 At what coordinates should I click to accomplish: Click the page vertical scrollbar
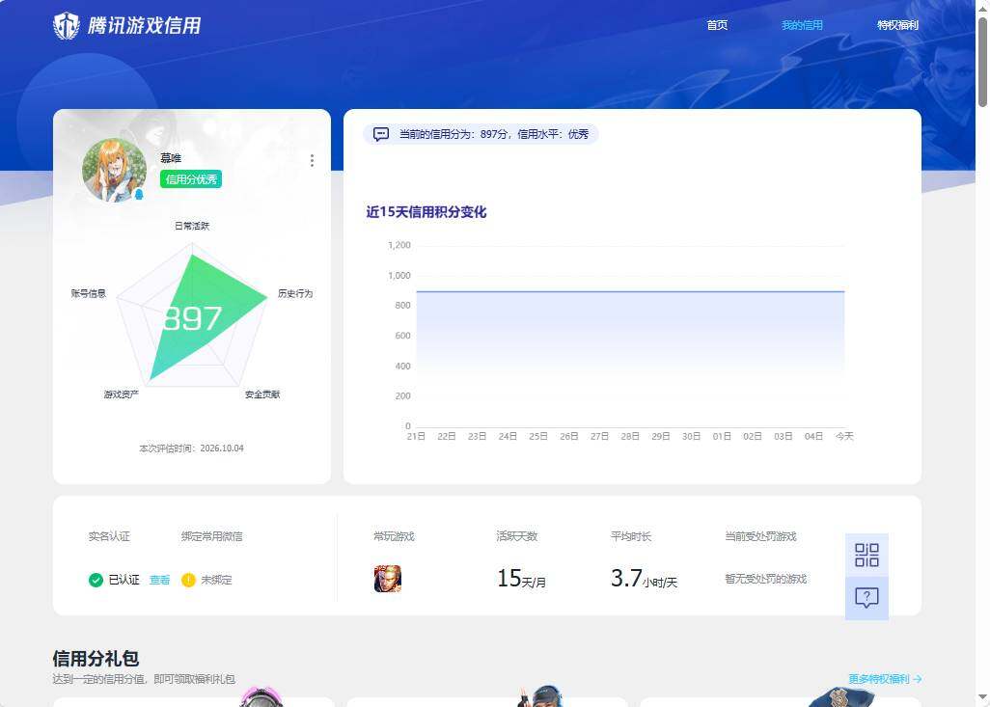point(982,63)
